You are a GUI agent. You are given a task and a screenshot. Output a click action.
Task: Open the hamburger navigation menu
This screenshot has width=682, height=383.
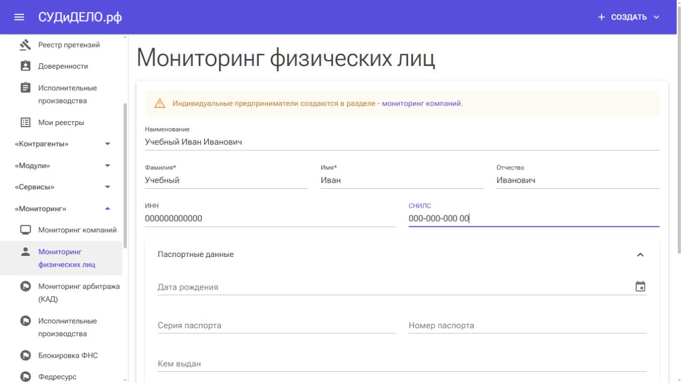click(x=19, y=17)
